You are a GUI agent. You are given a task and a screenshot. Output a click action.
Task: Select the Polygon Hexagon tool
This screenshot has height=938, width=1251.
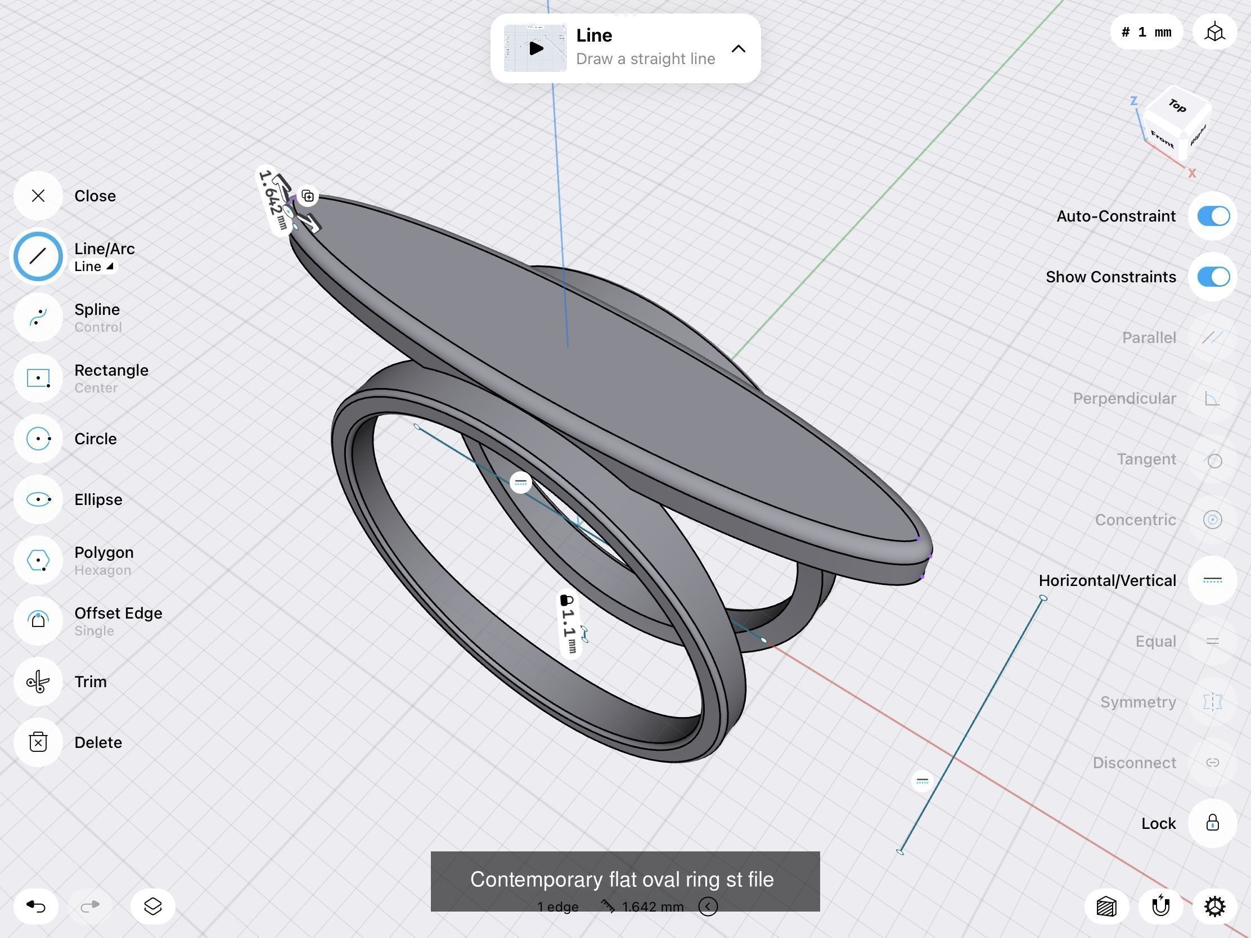pyautogui.click(x=38, y=560)
